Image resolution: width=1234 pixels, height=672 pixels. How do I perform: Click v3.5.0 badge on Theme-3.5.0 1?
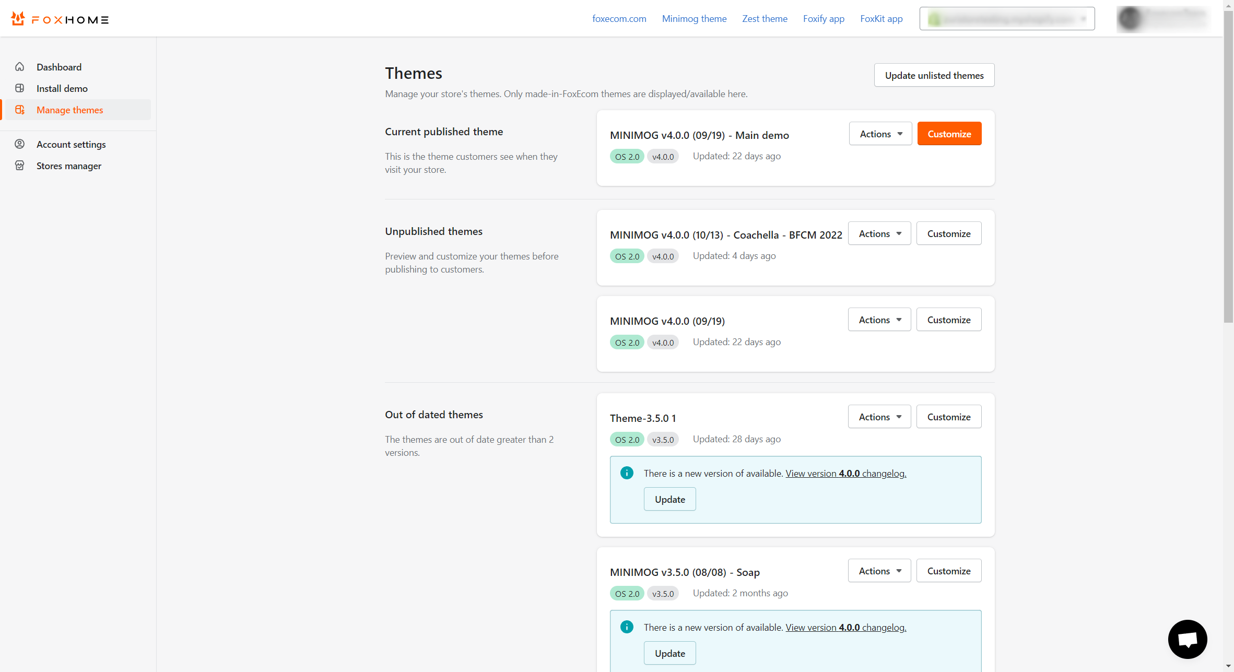point(663,439)
